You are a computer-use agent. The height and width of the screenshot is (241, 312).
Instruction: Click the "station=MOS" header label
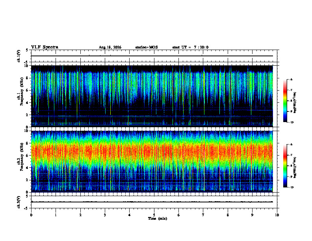point(147,47)
